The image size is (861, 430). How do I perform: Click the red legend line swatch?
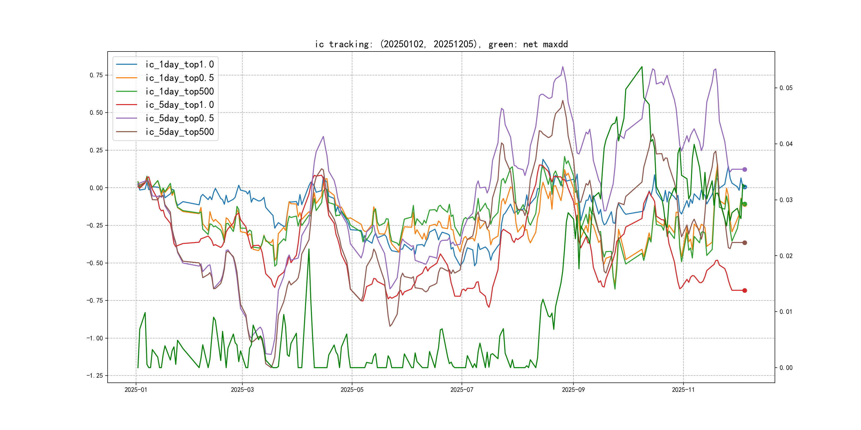point(126,105)
